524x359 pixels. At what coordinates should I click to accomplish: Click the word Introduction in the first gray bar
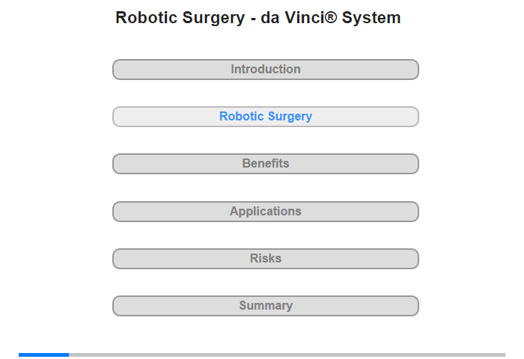point(266,69)
